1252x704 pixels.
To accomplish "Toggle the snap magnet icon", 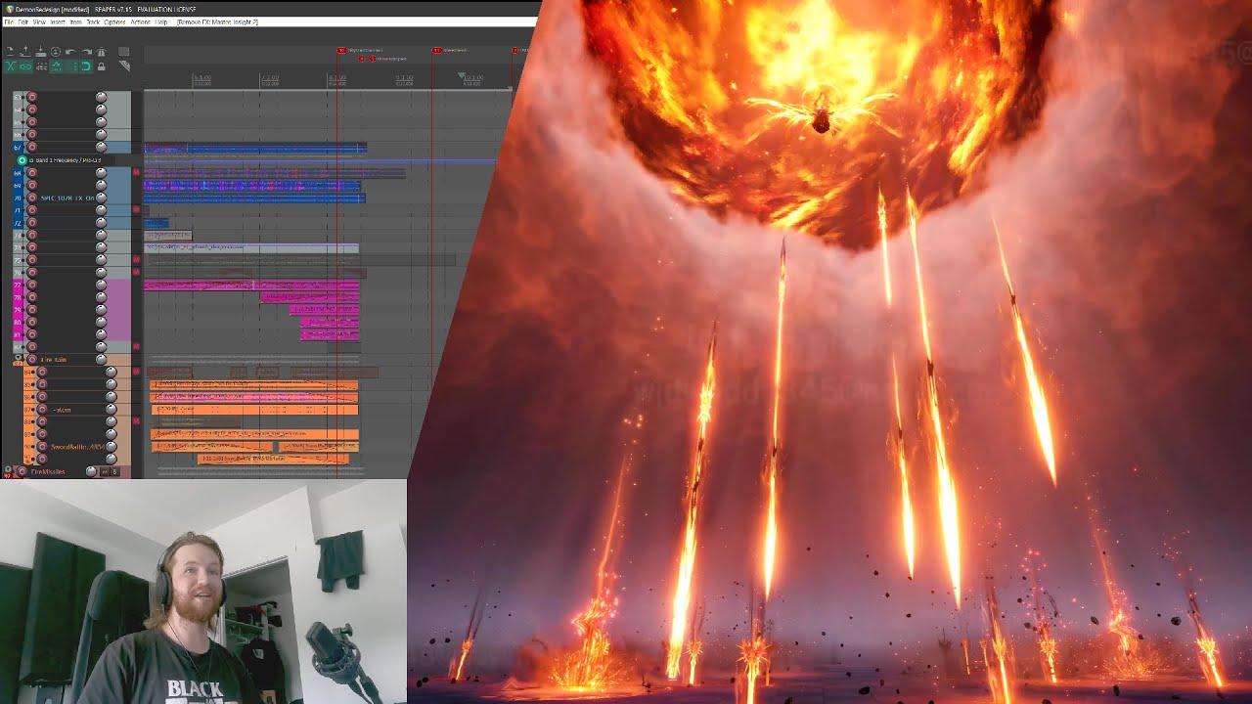I will coord(86,66).
